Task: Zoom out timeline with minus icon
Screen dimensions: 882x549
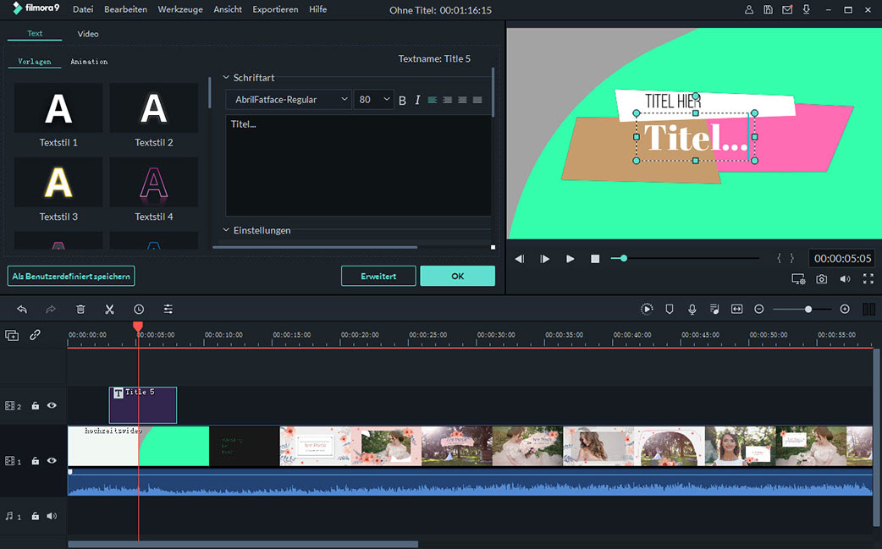Action: [x=758, y=309]
